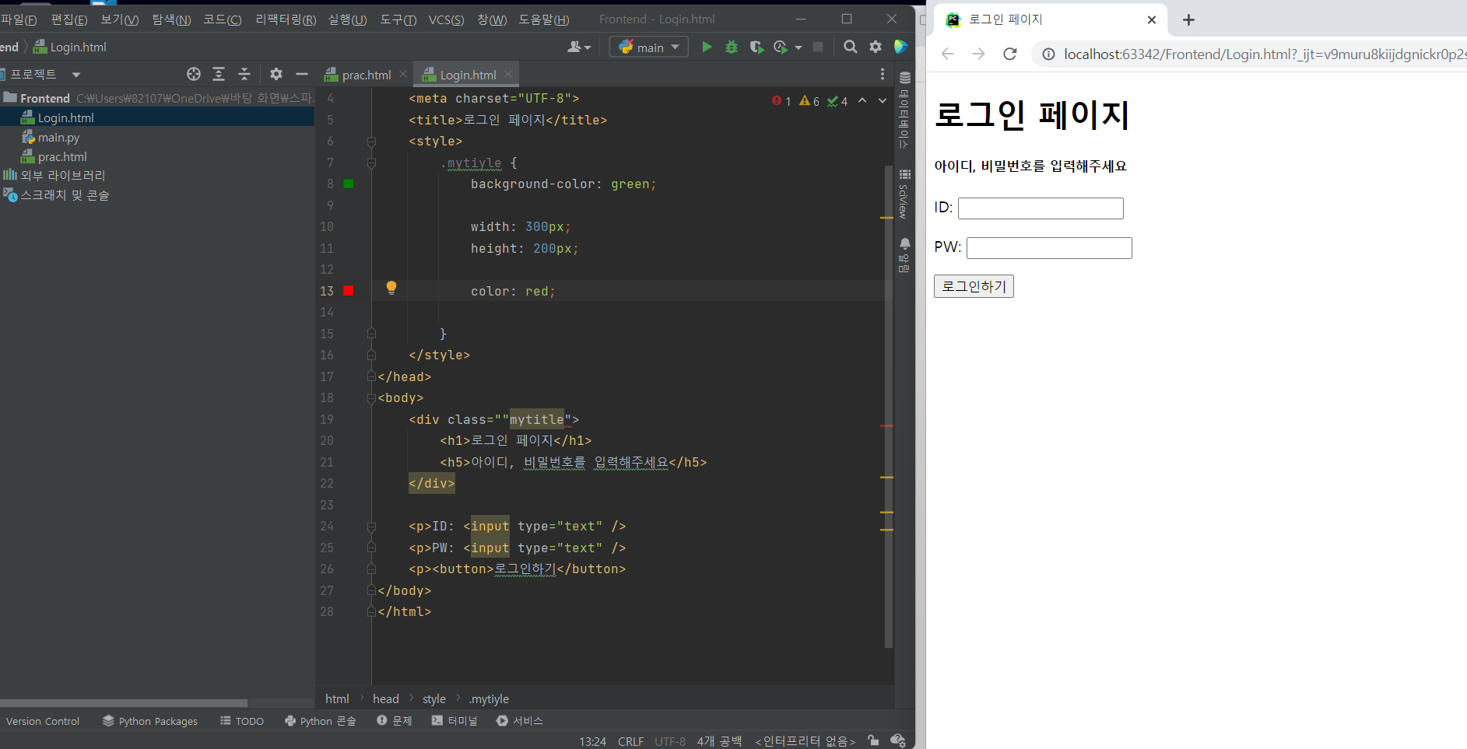The image size is (1467, 749).
Task: Expand all in the project panel
Action: pos(219,74)
